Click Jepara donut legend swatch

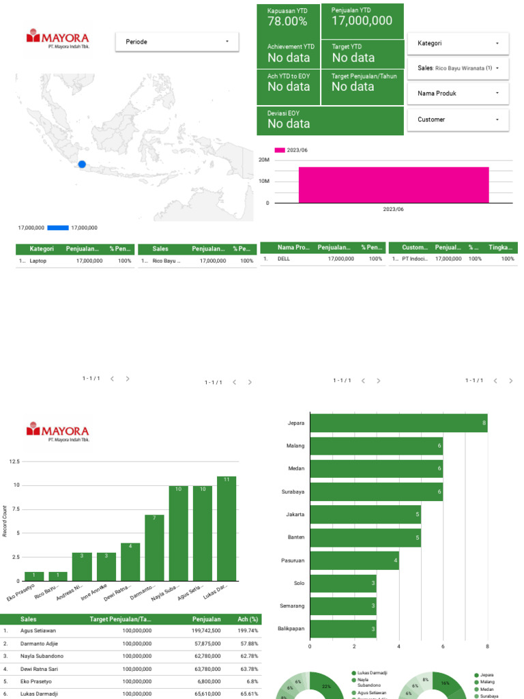click(476, 675)
